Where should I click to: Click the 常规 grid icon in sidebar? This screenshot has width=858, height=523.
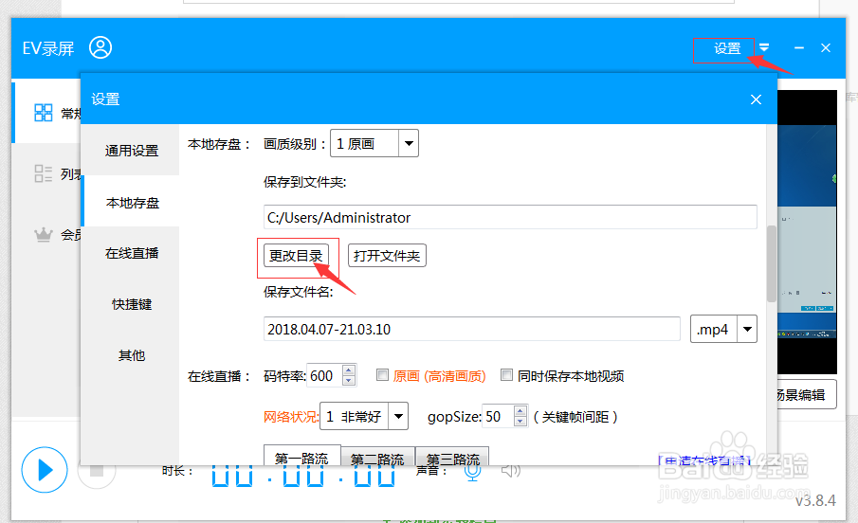click(44, 113)
